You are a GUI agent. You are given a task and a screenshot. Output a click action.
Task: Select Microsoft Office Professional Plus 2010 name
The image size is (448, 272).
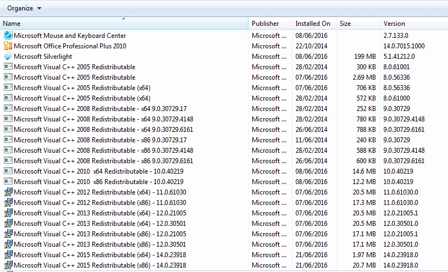(70, 46)
